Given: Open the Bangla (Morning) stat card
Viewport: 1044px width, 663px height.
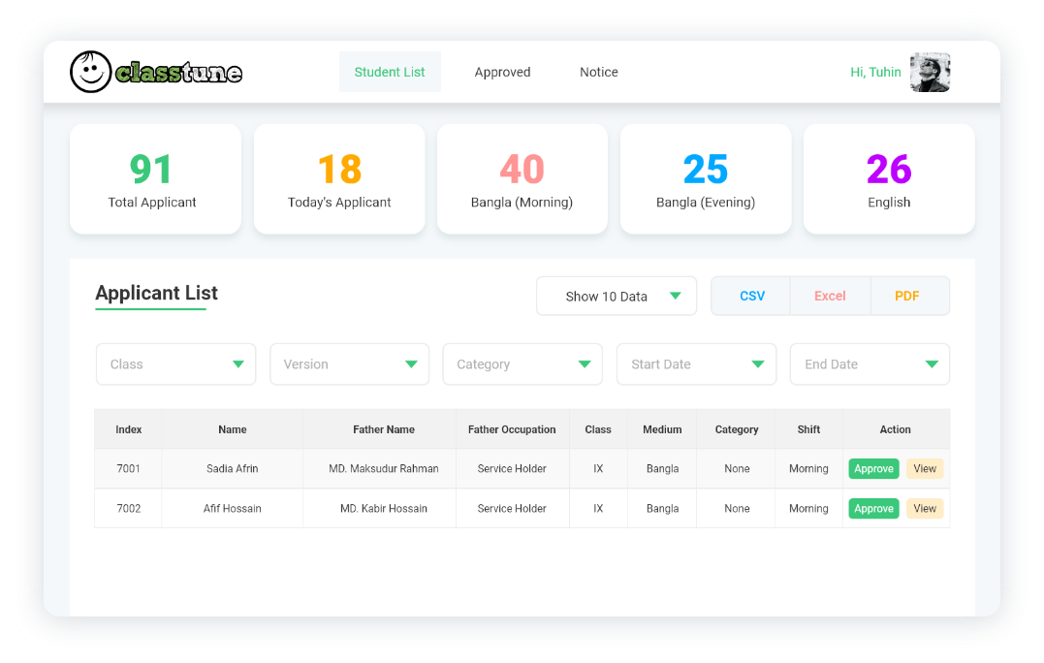Looking at the screenshot, I should pyautogui.click(x=522, y=178).
